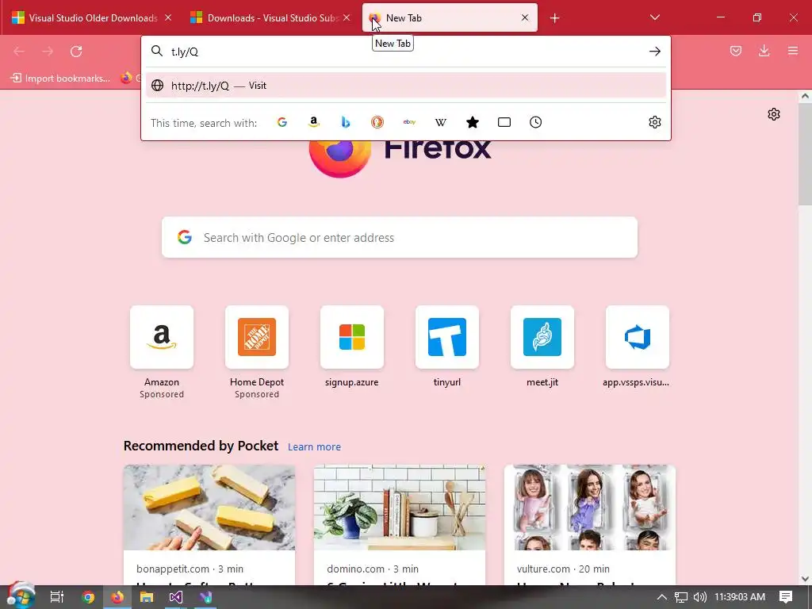The image size is (812, 609).
Task: Search in open Tabs icon
Action: 504,122
